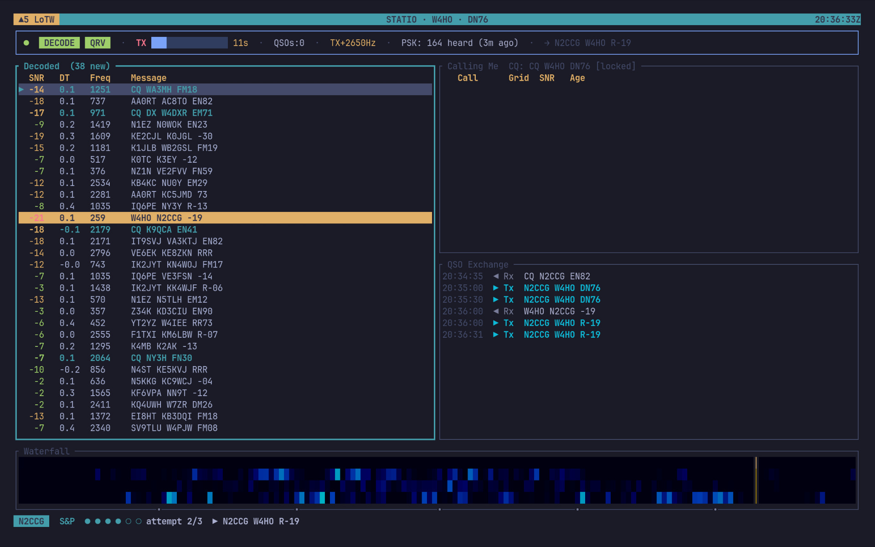Select the highlighted W4HO N2CCG -19 row
This screenshot has width=875, height=547.
click(225, 218)
